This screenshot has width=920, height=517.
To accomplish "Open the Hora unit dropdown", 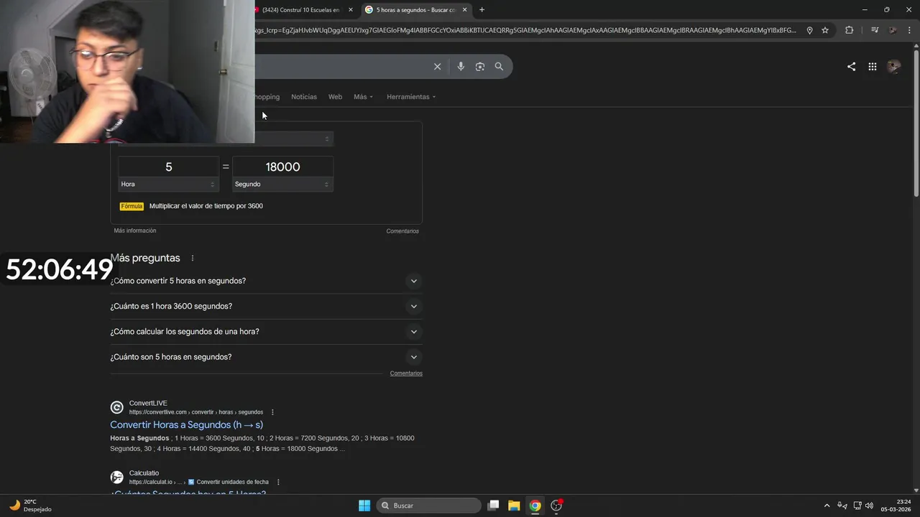I will (x=168, y=185).
